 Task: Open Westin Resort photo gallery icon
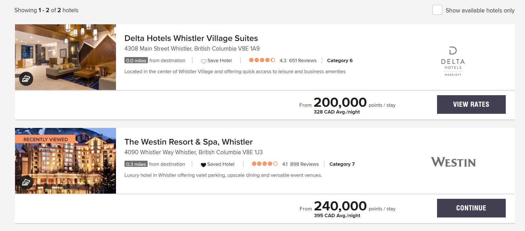(26, 183)
